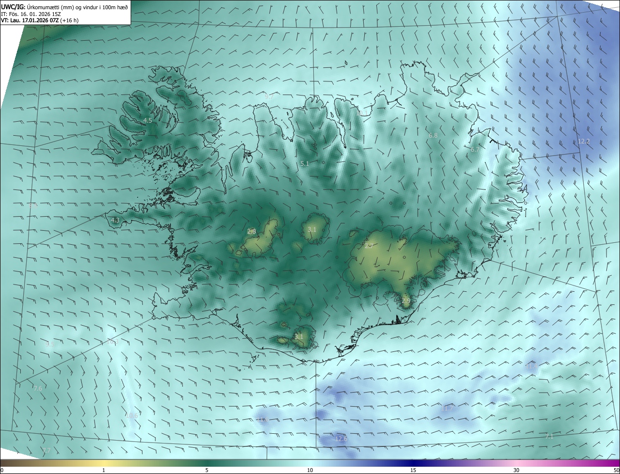This screenshot has width=620, height=474.
Task: Click the 4.3 value on Snæfellsnes peninsula
Action: point(115,220)
